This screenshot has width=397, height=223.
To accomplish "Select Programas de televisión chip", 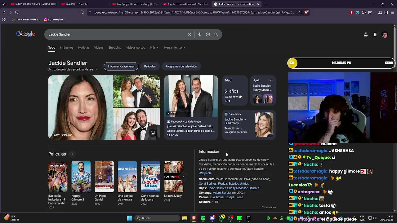I will click(181, 66).
